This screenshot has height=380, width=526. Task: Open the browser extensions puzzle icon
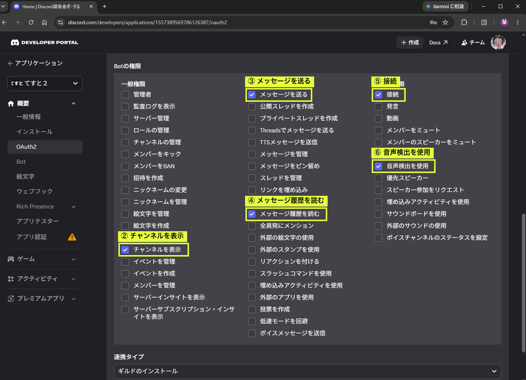[x=464, y=23]
